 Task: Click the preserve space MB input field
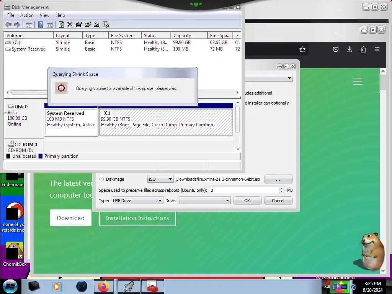(244, 190)
